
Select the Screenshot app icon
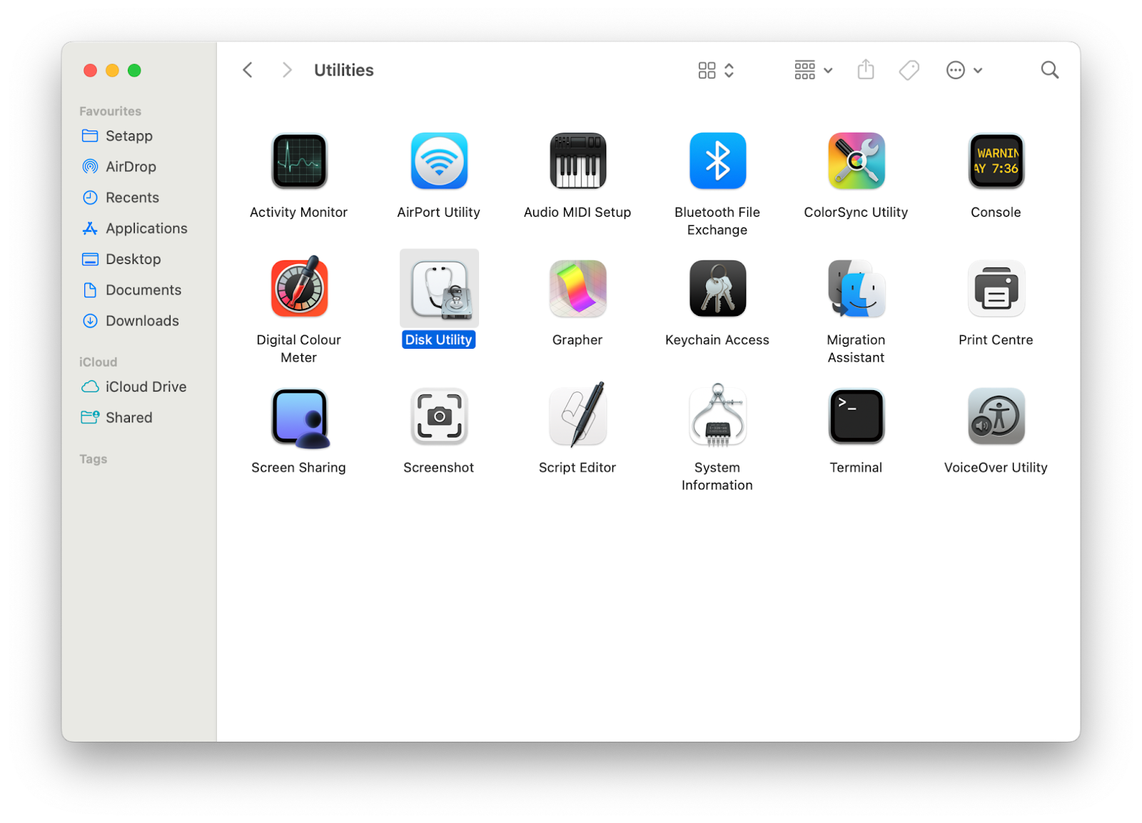tap(439, 416)
